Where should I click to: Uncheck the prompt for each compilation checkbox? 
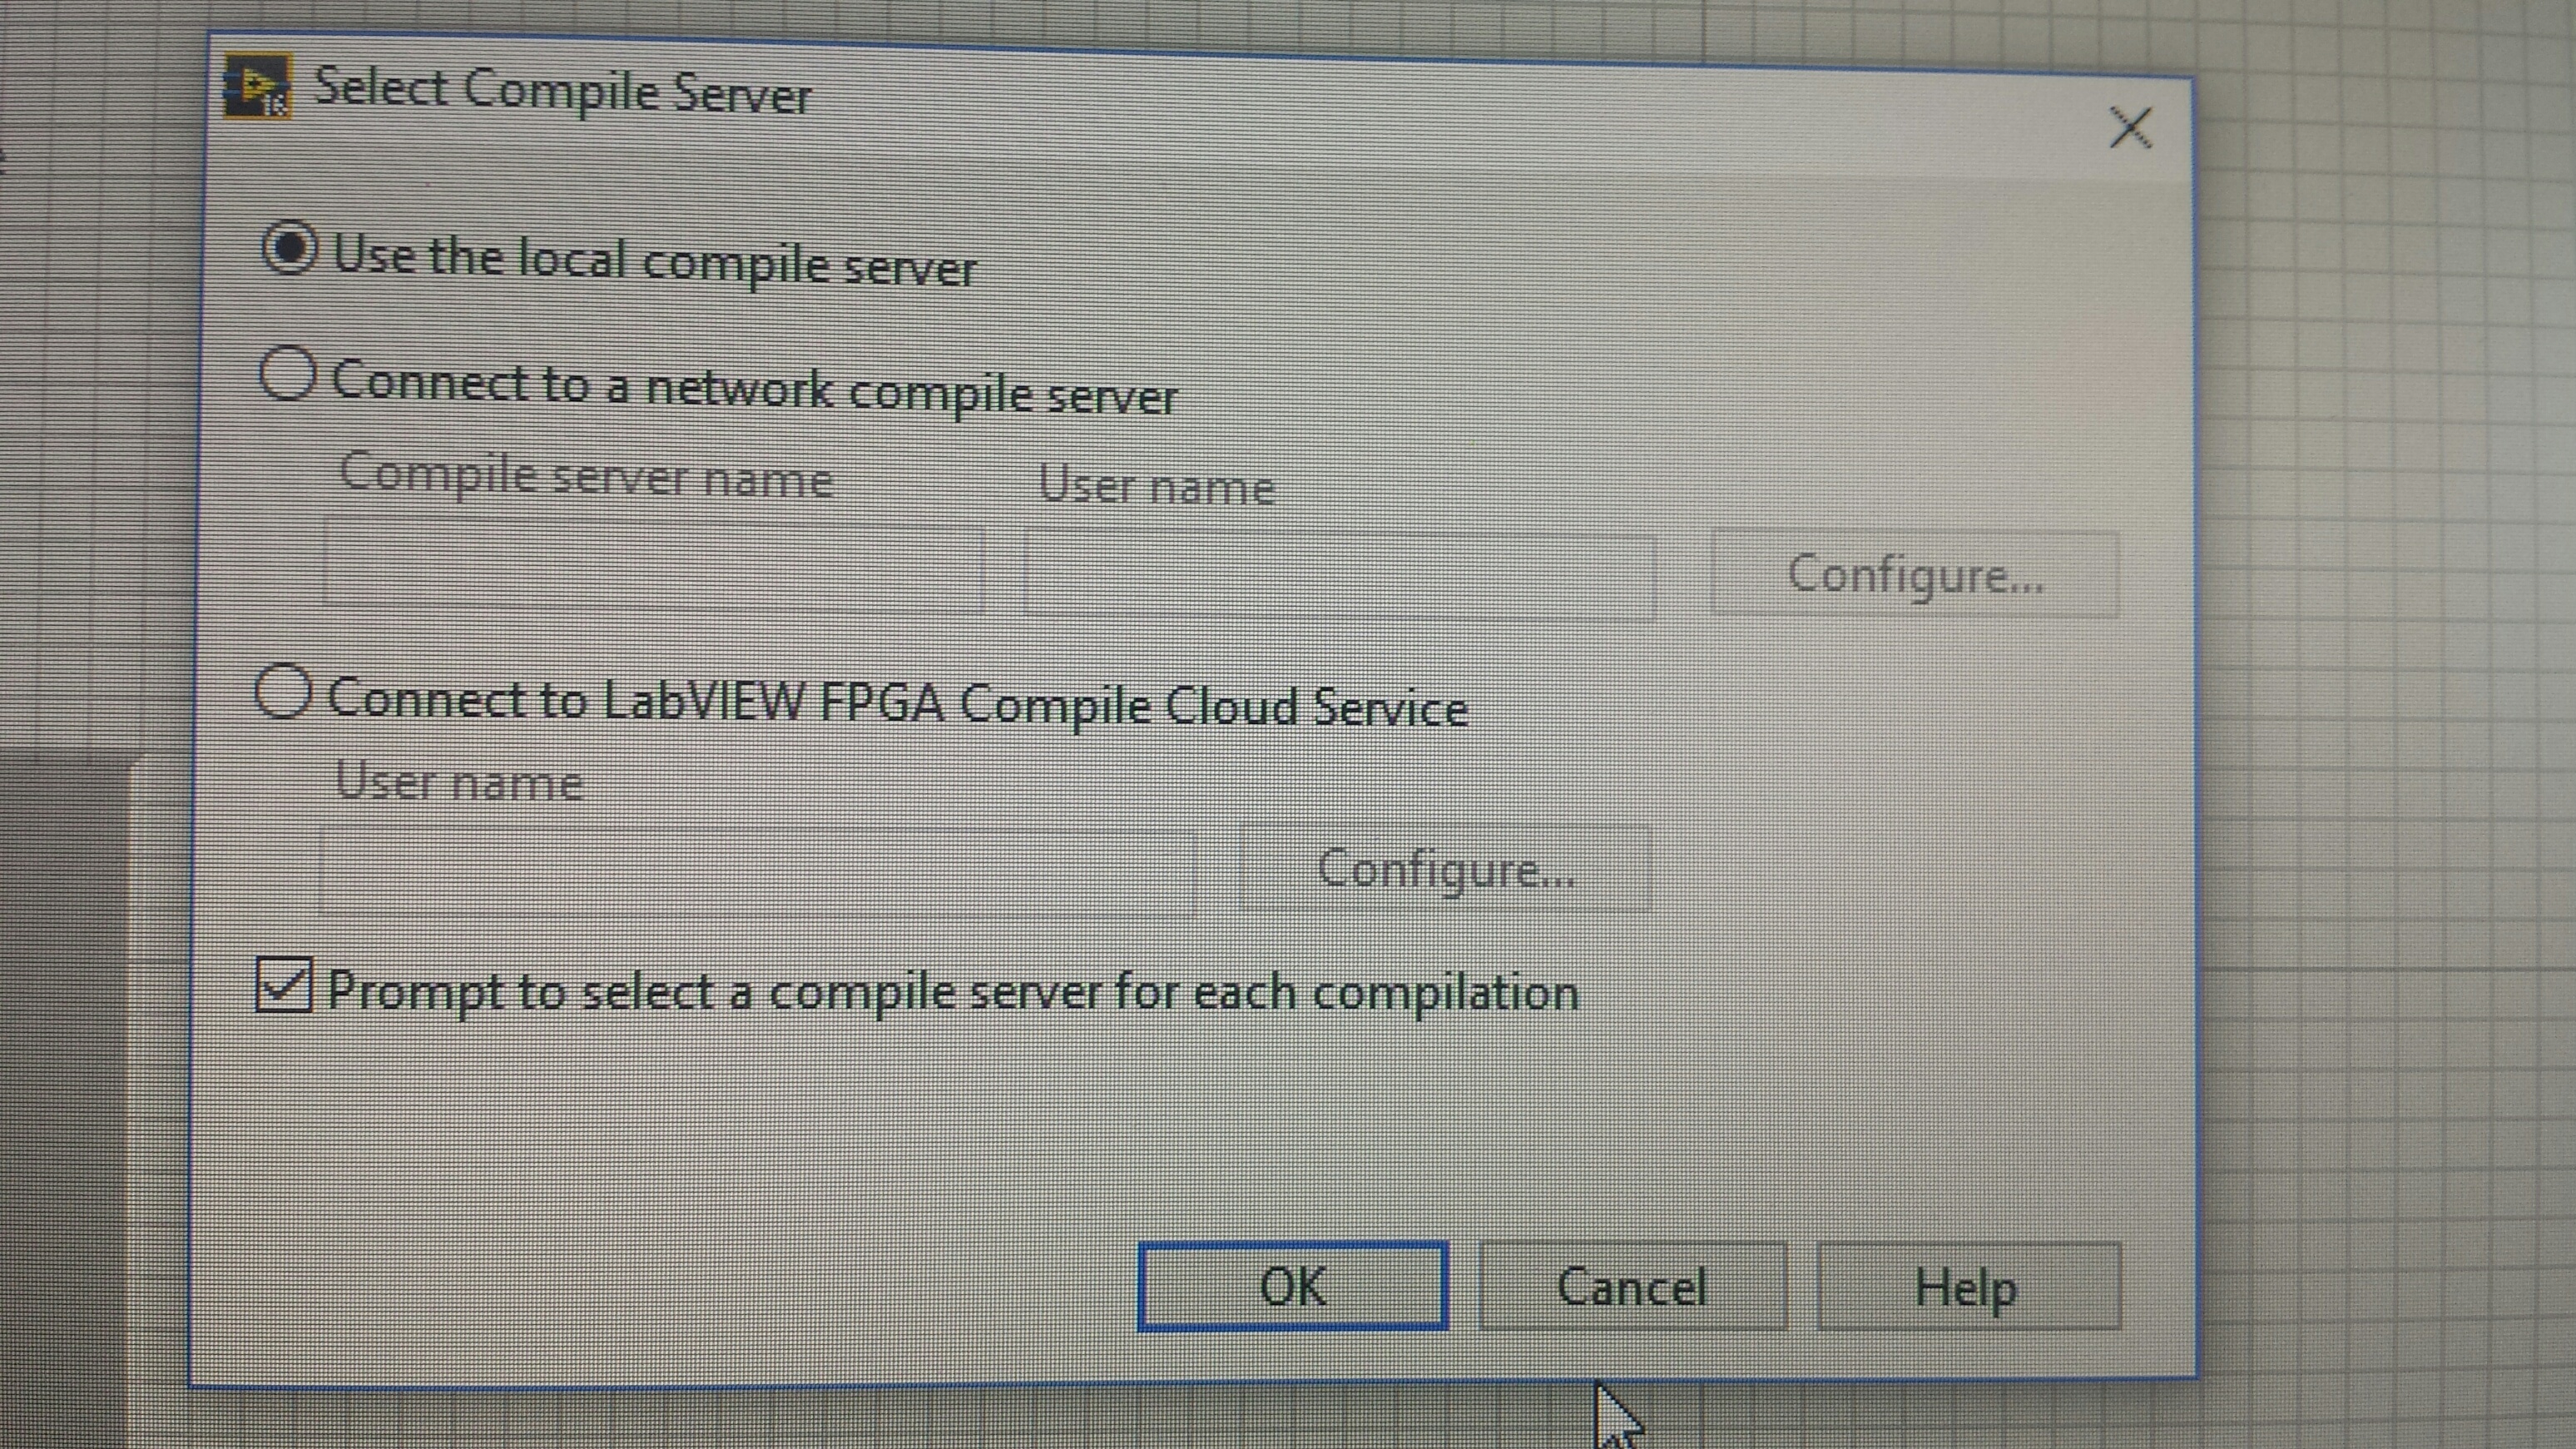coord(284,985)
